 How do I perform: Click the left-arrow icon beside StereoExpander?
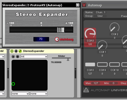(x=16, y=51)
